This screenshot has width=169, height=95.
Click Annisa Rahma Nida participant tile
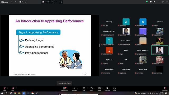pyautogui.click(x=126, y=41)
